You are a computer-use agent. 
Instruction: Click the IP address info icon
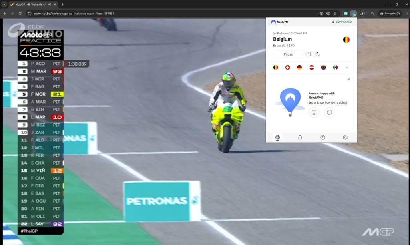coord(274,34)
